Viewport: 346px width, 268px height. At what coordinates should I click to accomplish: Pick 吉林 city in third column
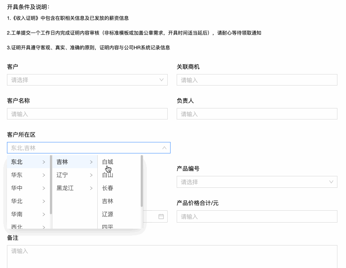click(x=119, y=201)
